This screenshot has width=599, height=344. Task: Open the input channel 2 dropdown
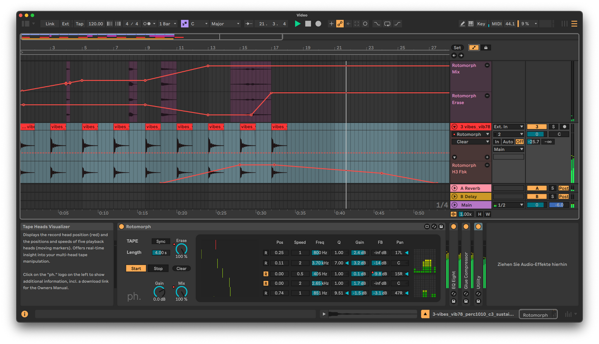[509, 134]
